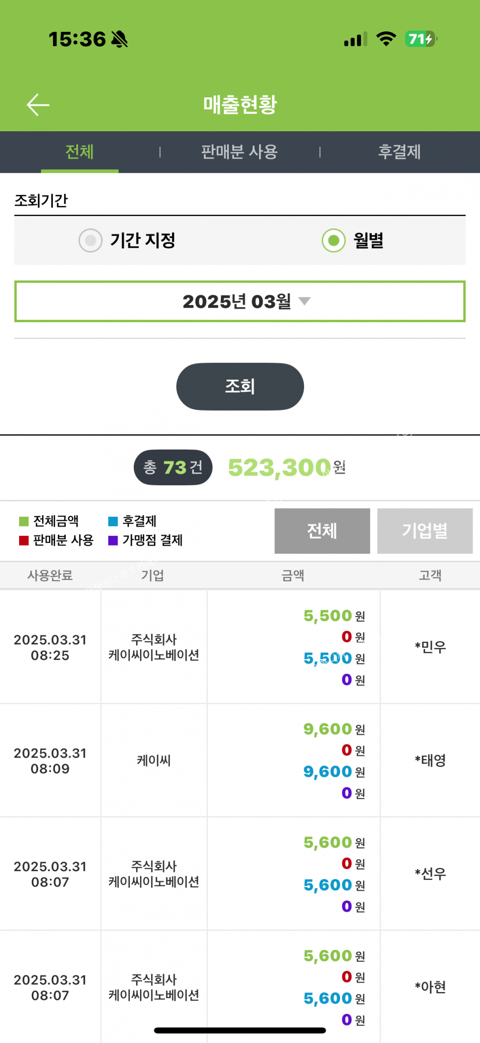The height and width of the screenshot is (1043, 480).
Task: Switch to 기업별 view button
Action: pos(425,531)
